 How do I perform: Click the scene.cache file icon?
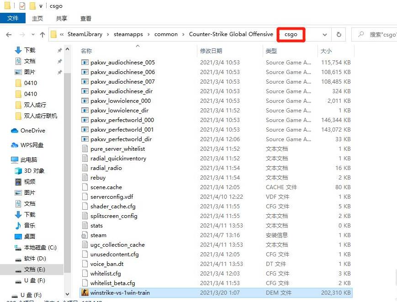coord(85,187)
